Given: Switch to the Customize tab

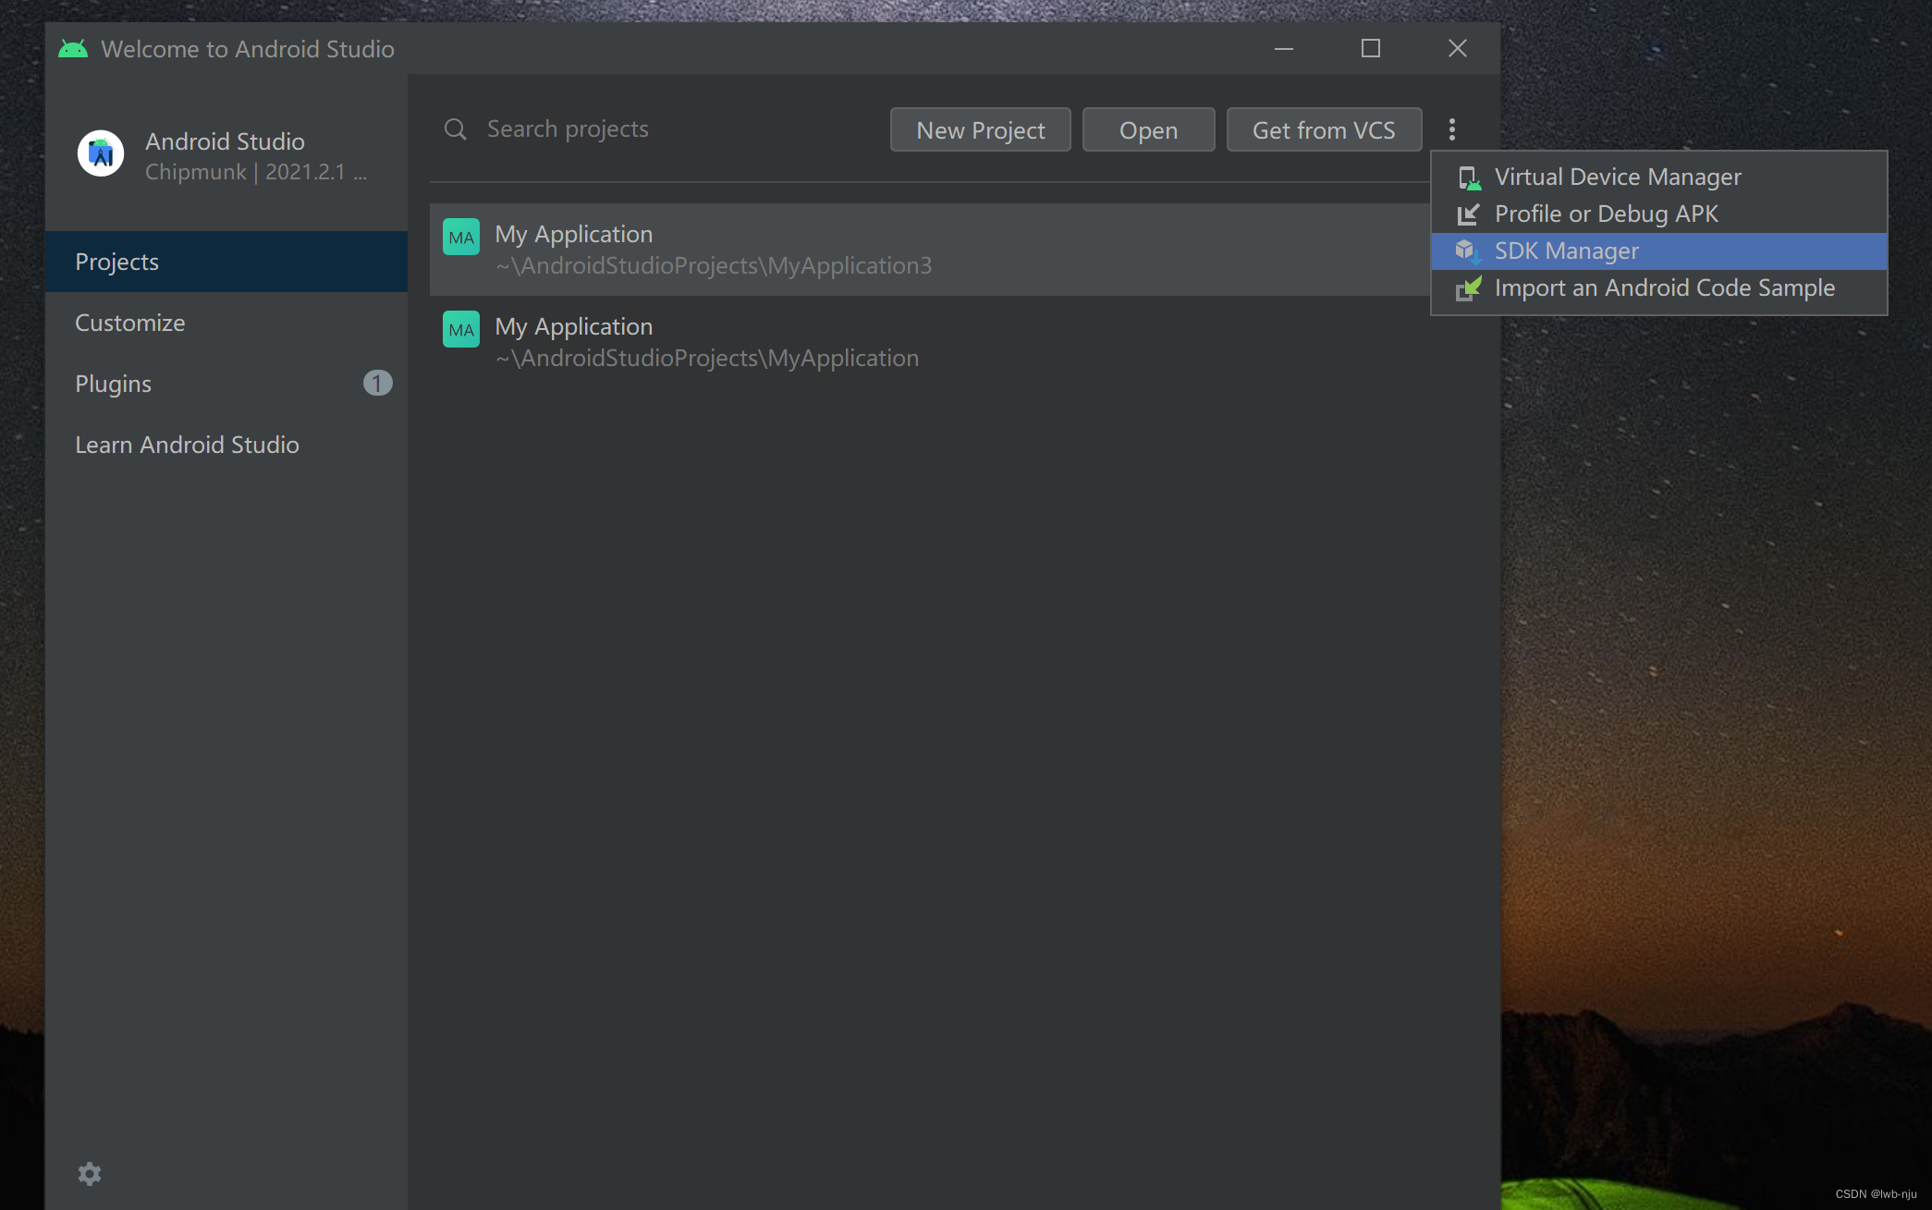Looking at the screenshot, I should [x=130, y=323].
